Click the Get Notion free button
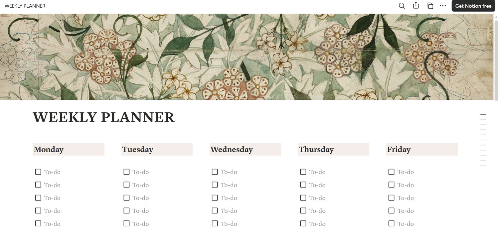 pos(473,6)
